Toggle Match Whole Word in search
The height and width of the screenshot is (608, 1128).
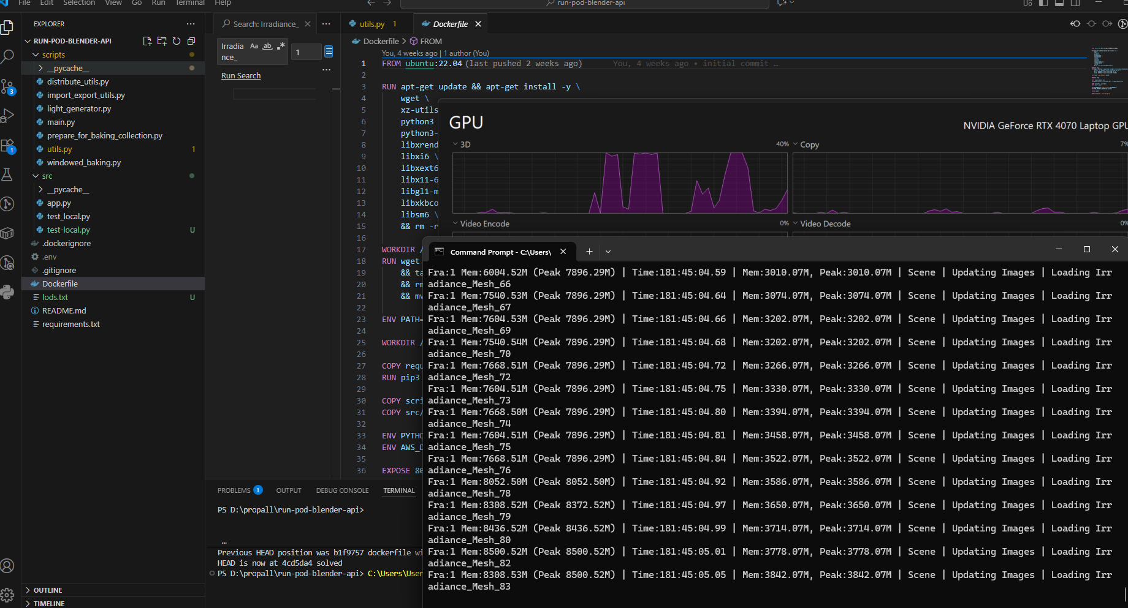(x=267, y=46)
